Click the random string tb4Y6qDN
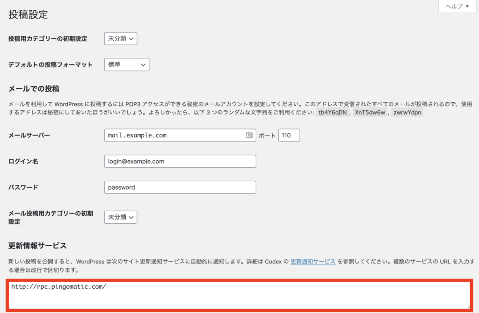This screenshot has width=479, height=313. pos(333,112)
